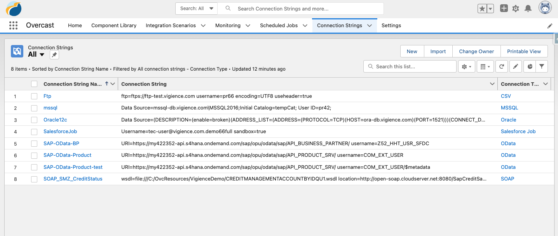Open list view controls gear
Viewport: 558px width, 236px height.
[466, 66]
